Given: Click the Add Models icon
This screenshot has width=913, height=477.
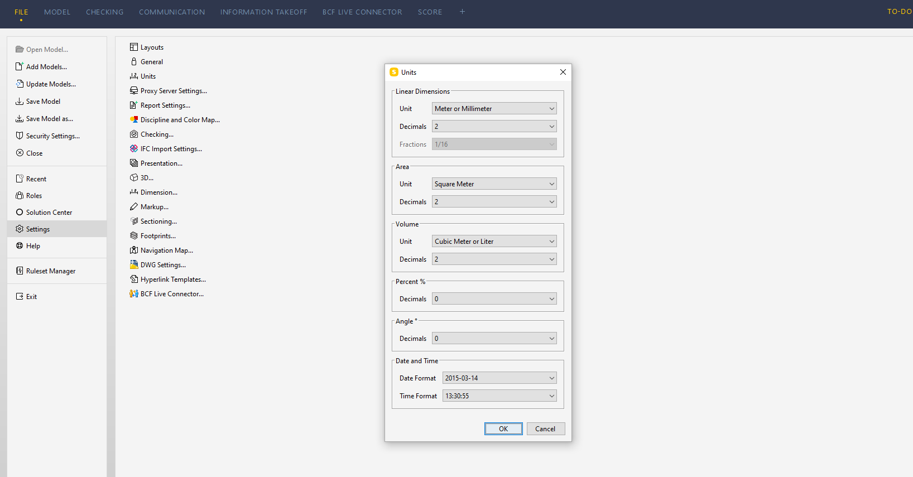Looking at the screenshot, I should pos(20,66).
